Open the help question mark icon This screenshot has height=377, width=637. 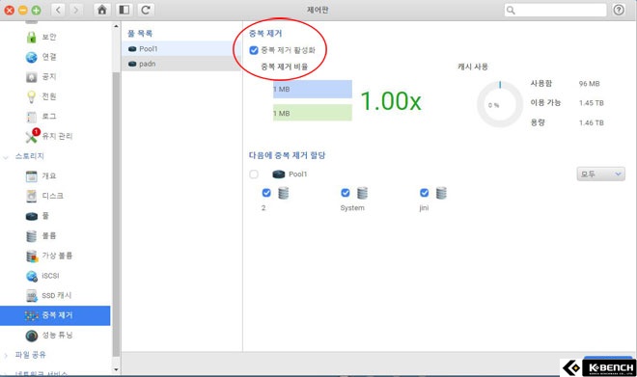619,10
